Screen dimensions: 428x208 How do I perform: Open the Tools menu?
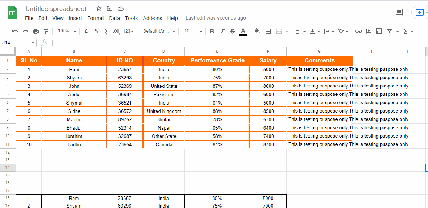(131, 18)
